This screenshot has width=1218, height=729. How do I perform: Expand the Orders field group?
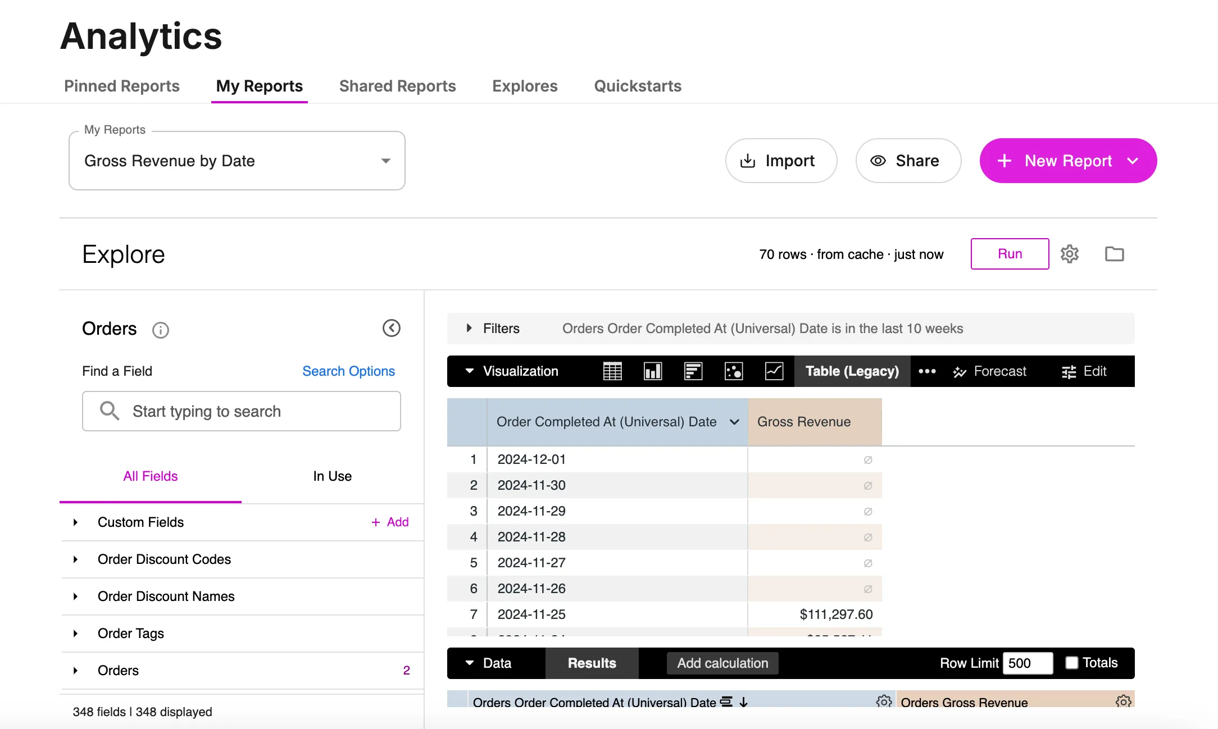75,671
